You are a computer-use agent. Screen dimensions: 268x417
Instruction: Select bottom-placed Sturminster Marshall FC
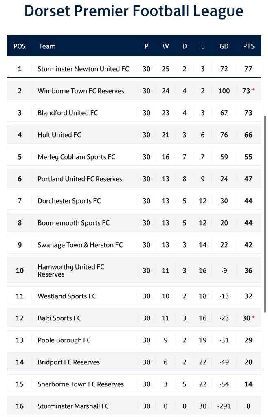(x=73, y=406)
